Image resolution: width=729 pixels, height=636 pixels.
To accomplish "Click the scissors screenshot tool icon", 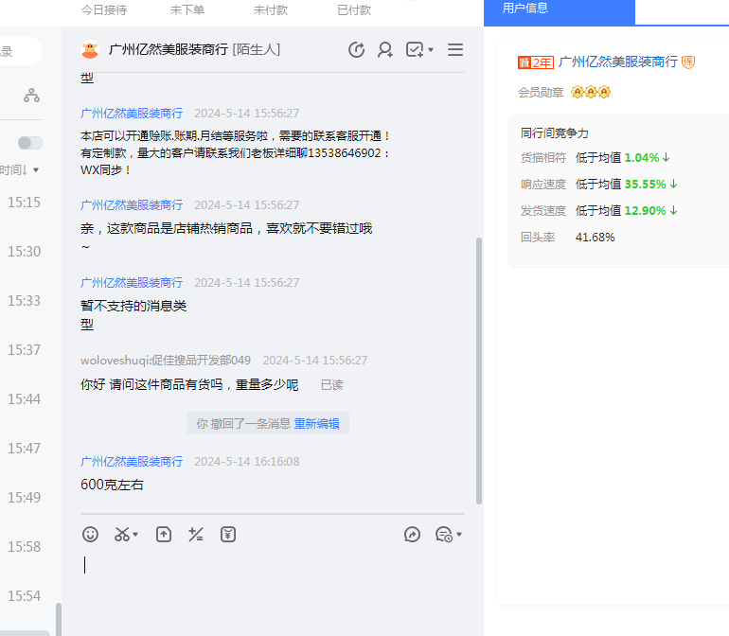I will pyautogui.click(x=122, y=535).
